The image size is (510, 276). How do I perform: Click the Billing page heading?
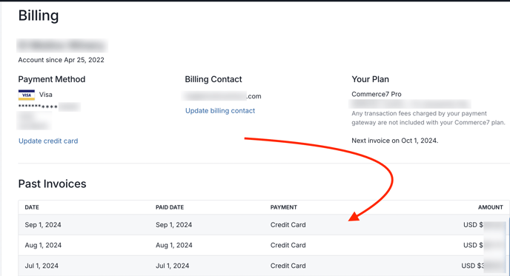coord(39,16)
